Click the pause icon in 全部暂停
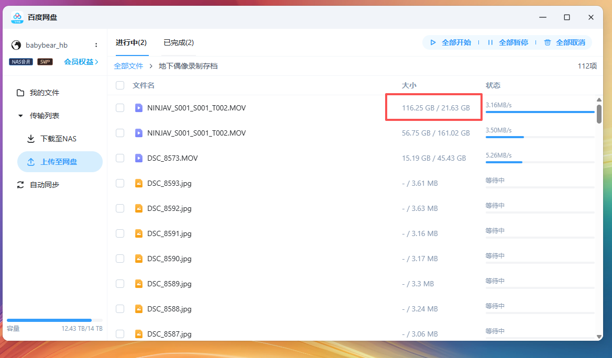The image size is (612, 358). 490,42
